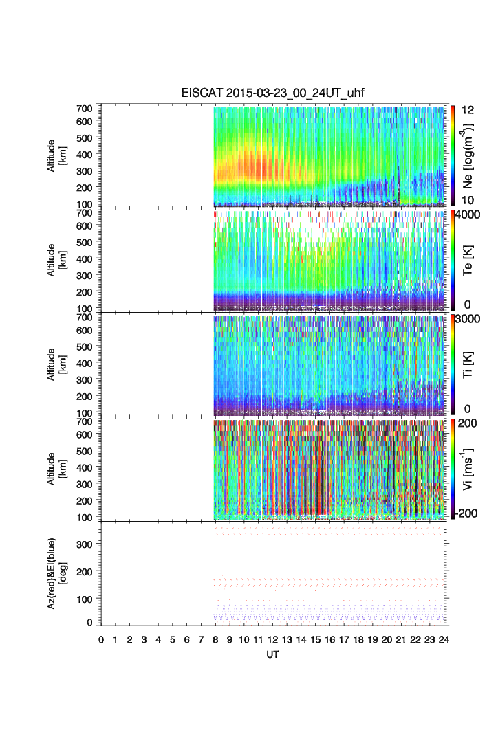Click the "200" tick on Az/El axis
The width and height of the screenshot is (487, 730).
pyautogui.click(x=85, y=572)
